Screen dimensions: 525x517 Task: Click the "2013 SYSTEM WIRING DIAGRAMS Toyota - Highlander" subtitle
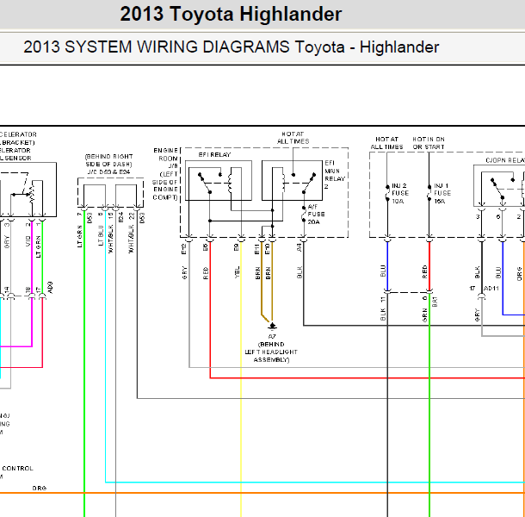click(x=231, y=47)
